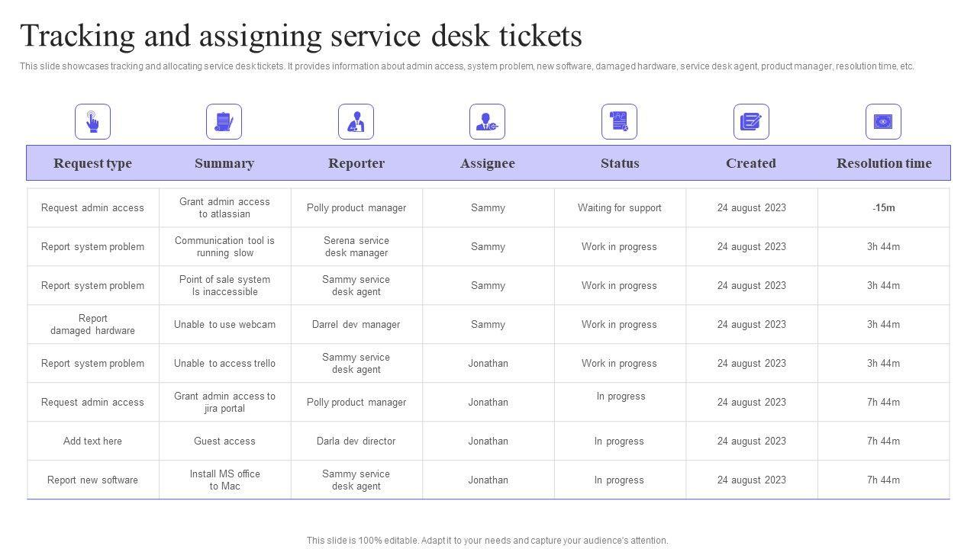Click the user icon above Assignee
977x549 pixels.
[x=487, y=122]
